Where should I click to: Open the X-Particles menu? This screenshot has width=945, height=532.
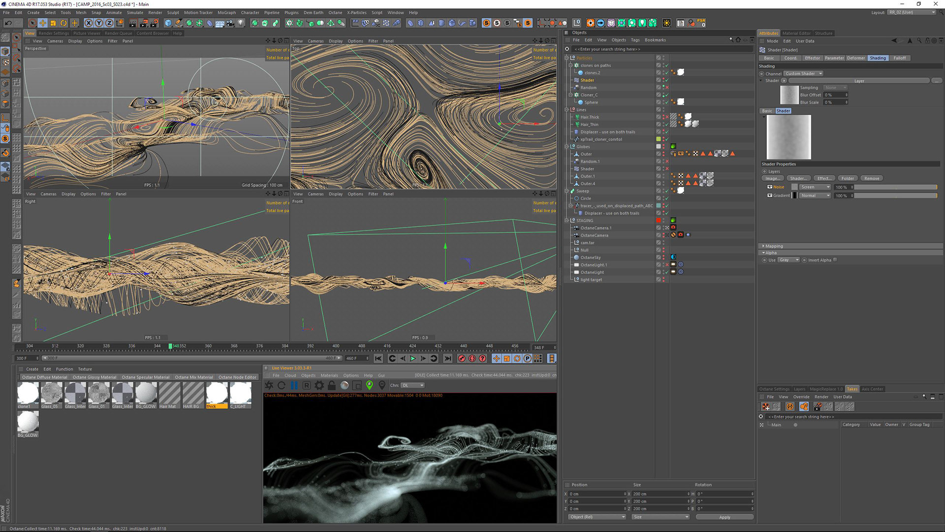click(x=356, y=12)
